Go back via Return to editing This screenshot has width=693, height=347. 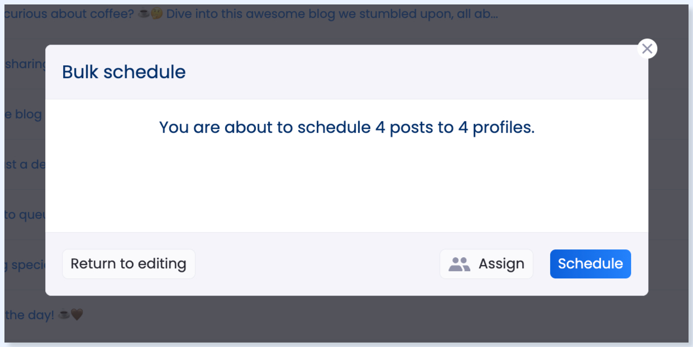coord(128,264)
